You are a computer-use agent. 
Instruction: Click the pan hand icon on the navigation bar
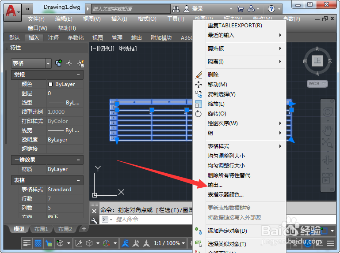328,130
